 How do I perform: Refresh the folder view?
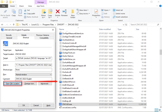pos(126,24)
